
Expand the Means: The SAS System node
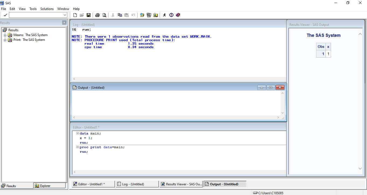click(x=5, y=35)
